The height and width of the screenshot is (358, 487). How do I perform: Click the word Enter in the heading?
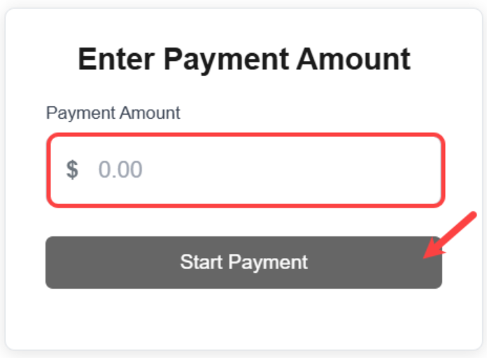(x=117, y=59)
